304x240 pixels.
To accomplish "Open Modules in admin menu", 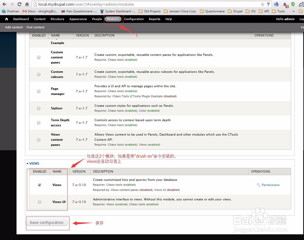I will pyautogui.click(x=113, y=19).
